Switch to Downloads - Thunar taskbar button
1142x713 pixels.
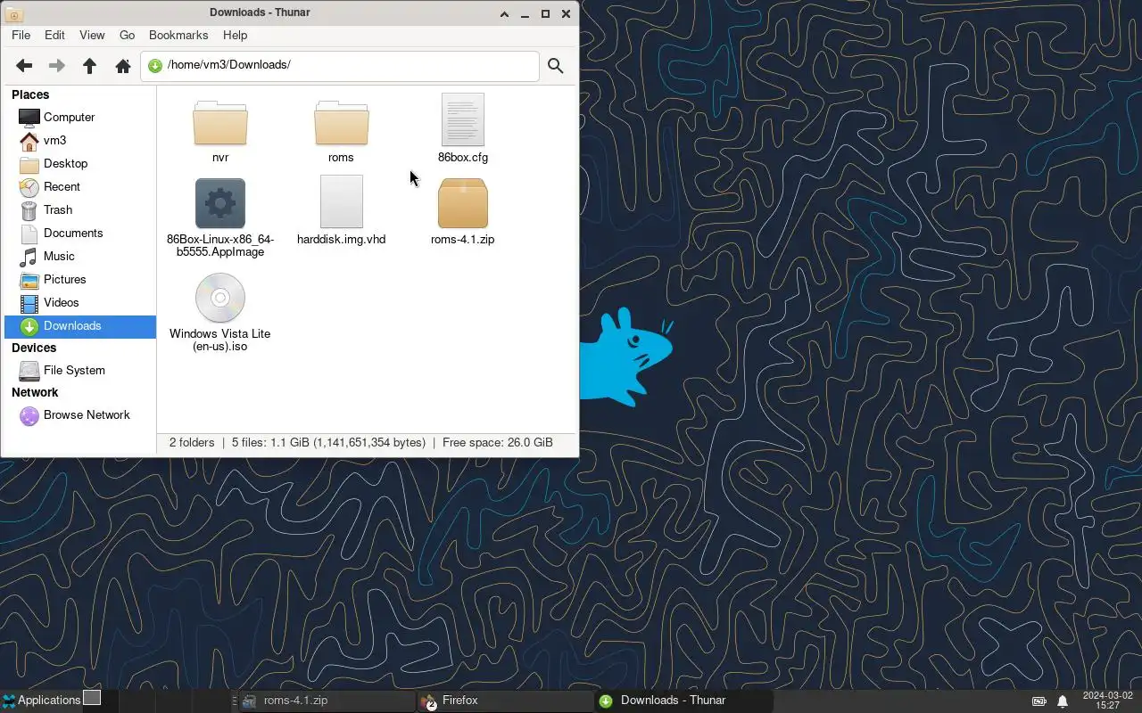coord(683,701)
